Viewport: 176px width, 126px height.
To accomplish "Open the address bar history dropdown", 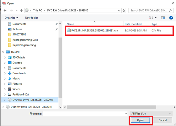I will (x=119, y=11).
